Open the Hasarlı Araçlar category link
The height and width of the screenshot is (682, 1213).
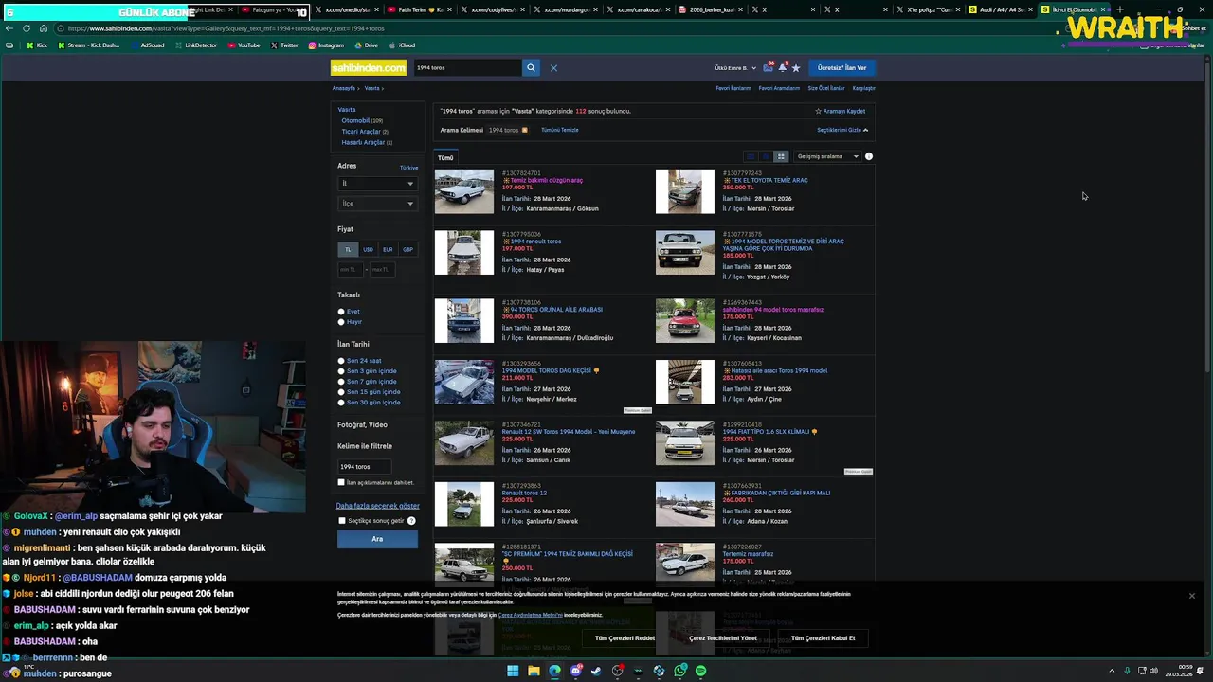pos(363,142)
